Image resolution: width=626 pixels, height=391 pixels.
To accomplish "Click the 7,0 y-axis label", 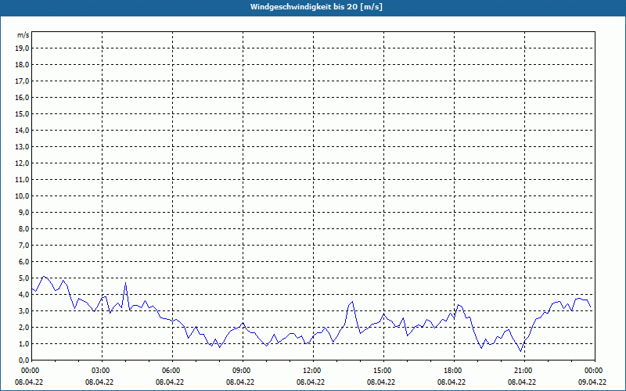I will pos(23,245).
